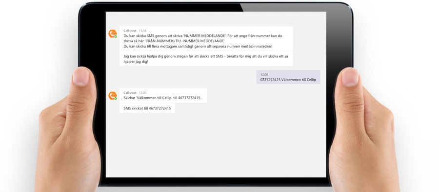The image size is (439, 192).
Task: Select the sent message 'Välkommen till Cellip'
Action: [x=288, y=77]
